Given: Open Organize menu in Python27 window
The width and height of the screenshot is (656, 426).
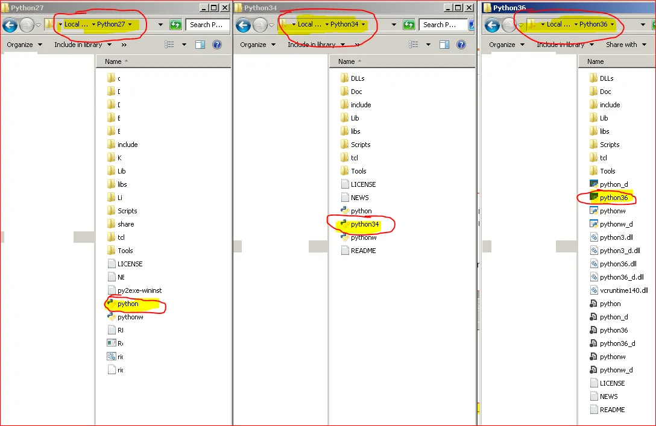Looking at the screenshot, I should coord(24,45).
